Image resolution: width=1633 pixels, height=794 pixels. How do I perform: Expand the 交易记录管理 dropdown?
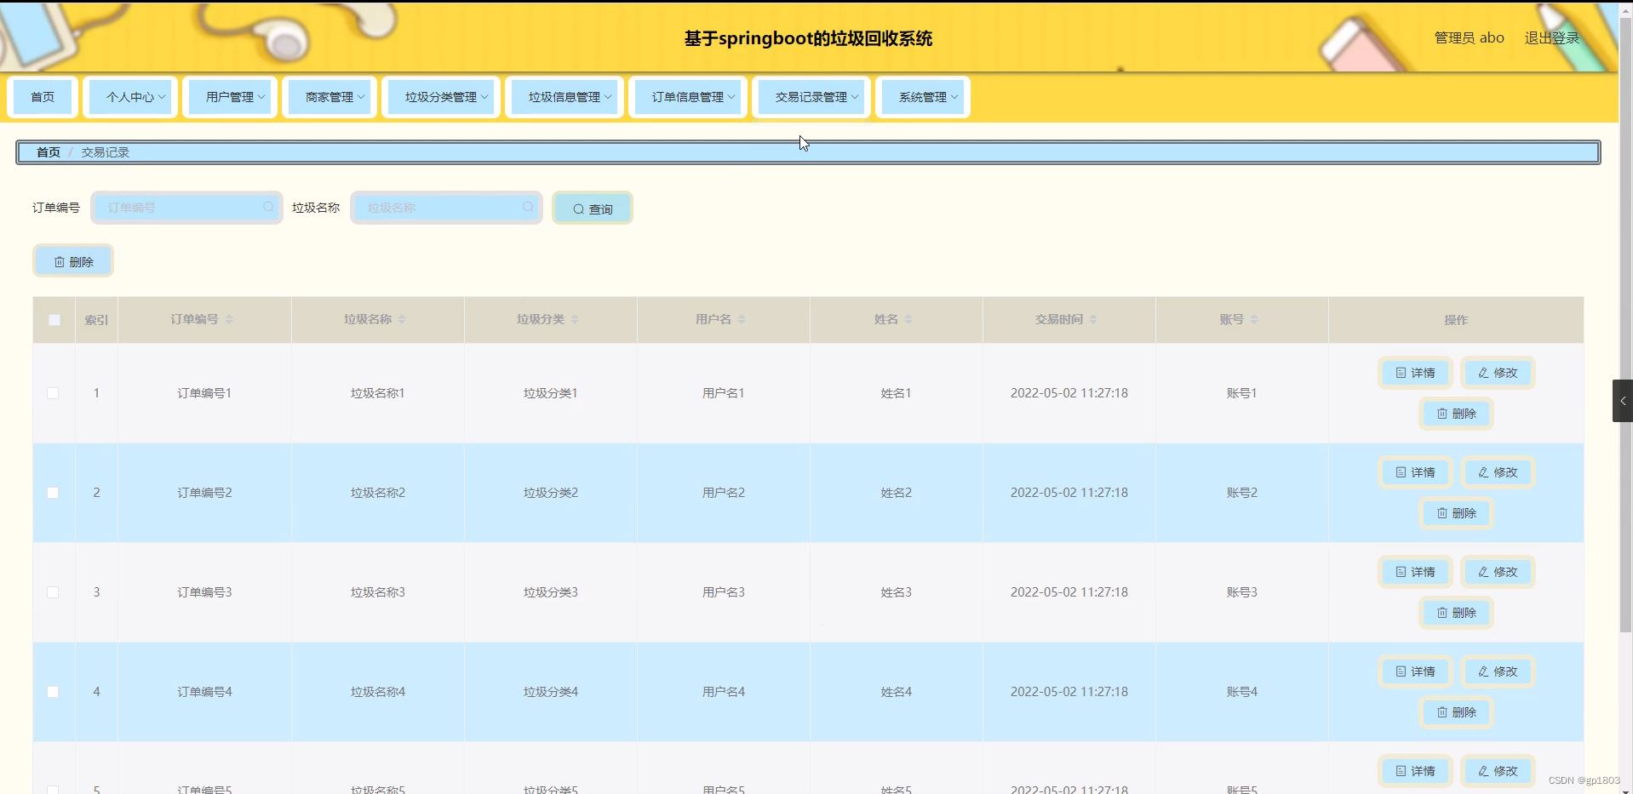click(811, 96)
